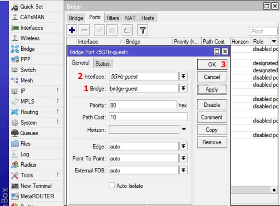Open the Bridge dropdown arrow

[183, 88]
